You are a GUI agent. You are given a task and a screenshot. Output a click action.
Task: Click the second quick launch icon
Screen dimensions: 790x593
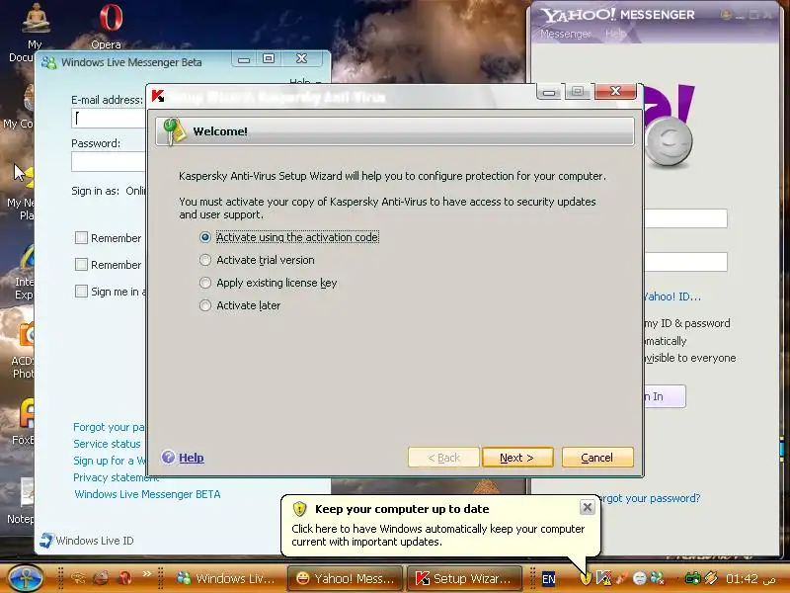tap(102, 578)
